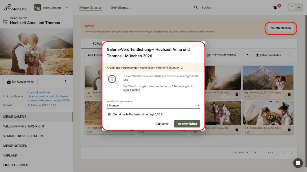Open the Pro Seite 48 dropdown
307x172 pixels.
pos(251,152)
